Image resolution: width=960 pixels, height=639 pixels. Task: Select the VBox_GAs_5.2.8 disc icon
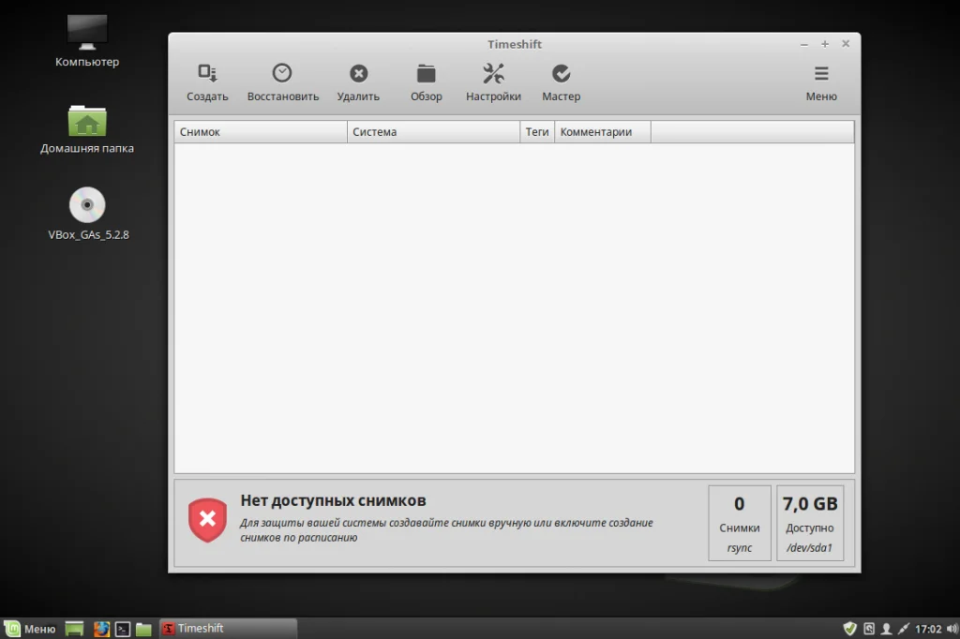click(x=87, y=214)
